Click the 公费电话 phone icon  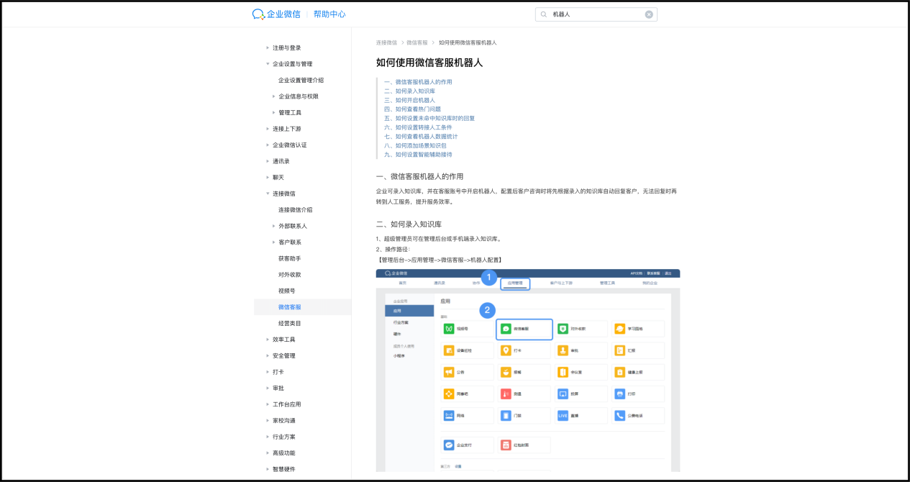point(620,416)
